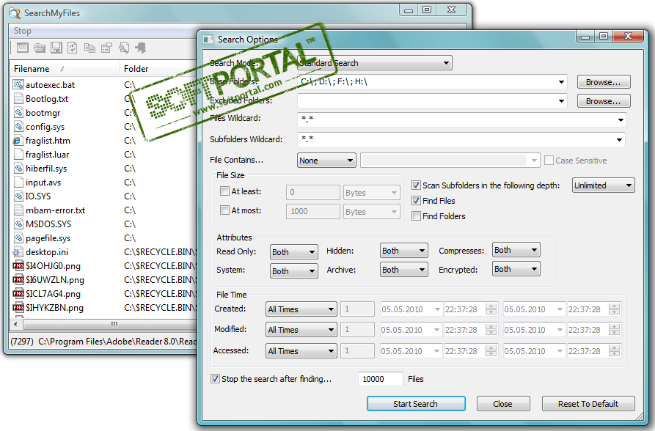Click the exit toolbar icon

point(141,48)
